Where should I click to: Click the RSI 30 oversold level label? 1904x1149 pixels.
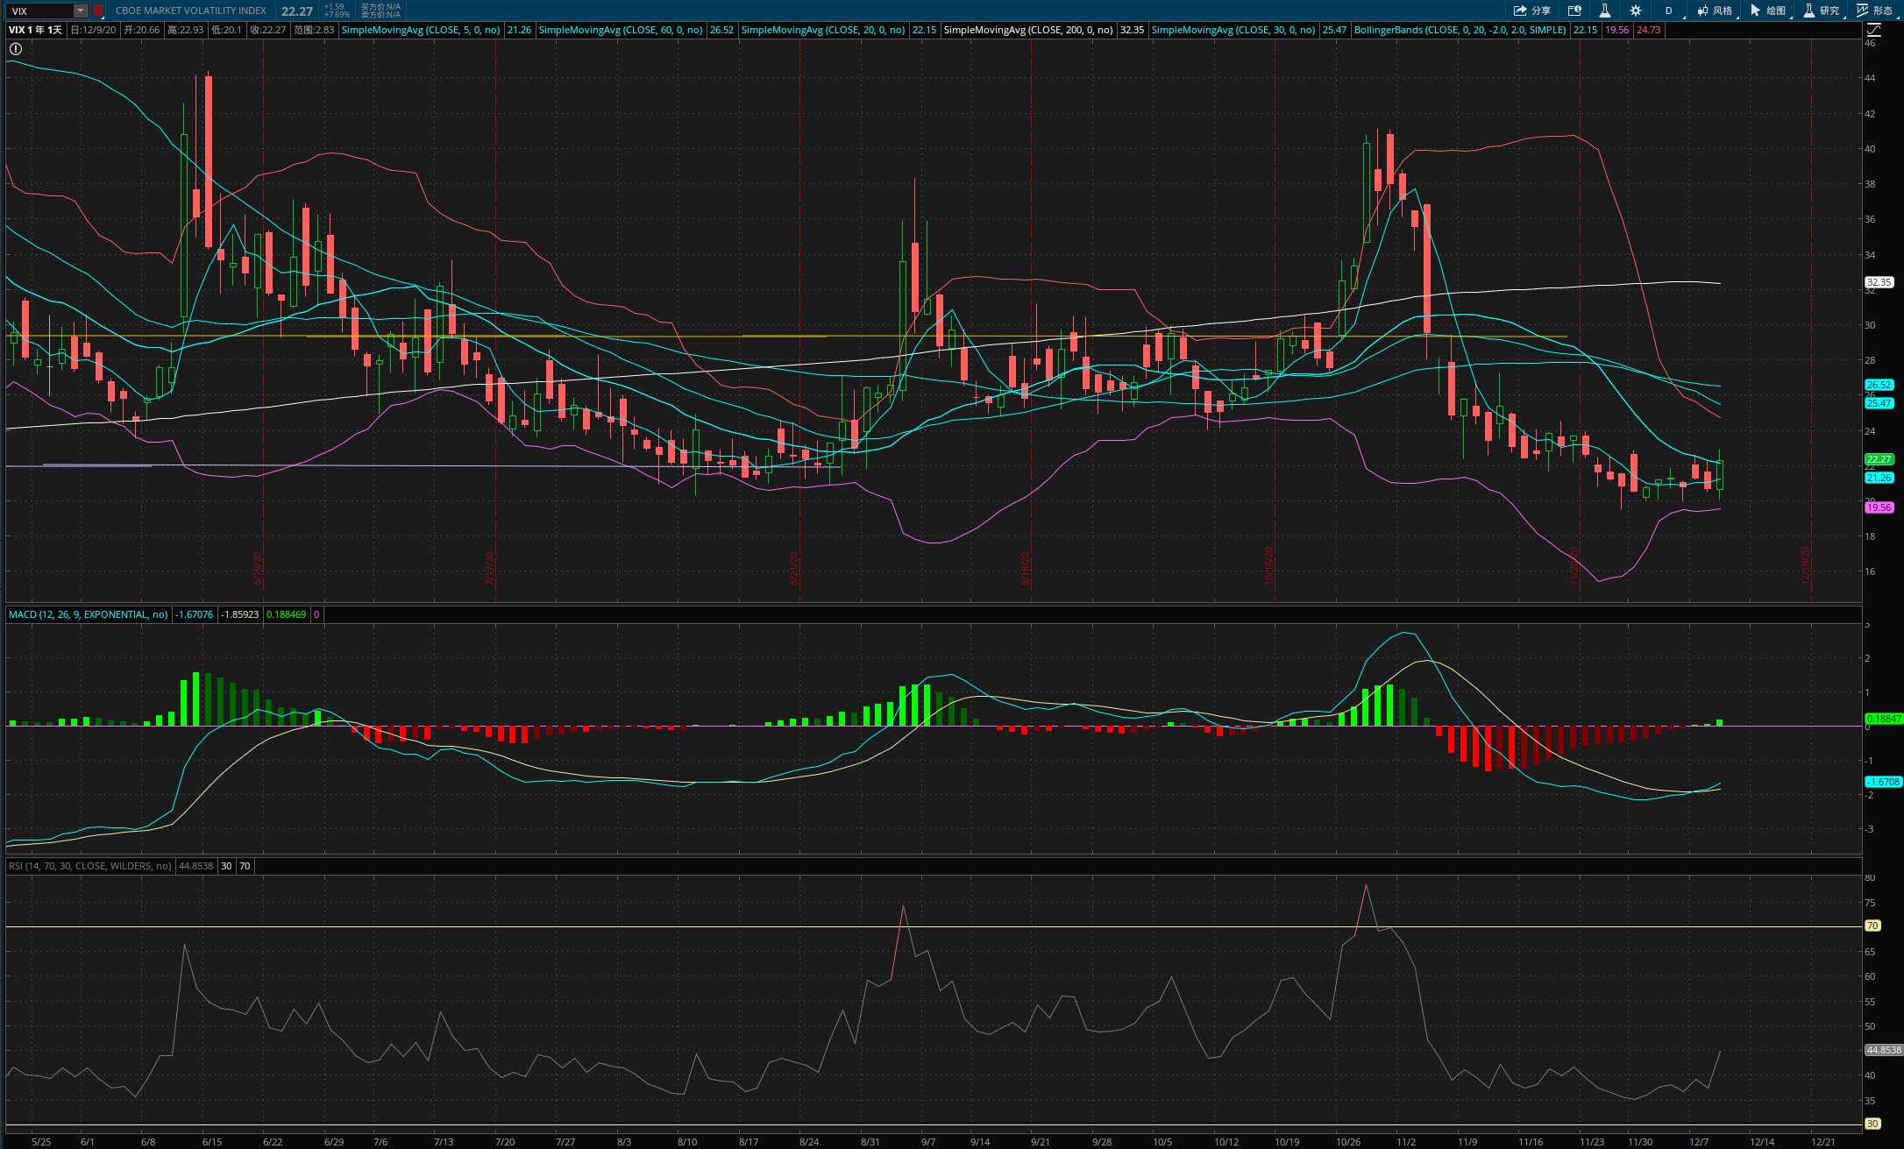coord(1872,1124)
